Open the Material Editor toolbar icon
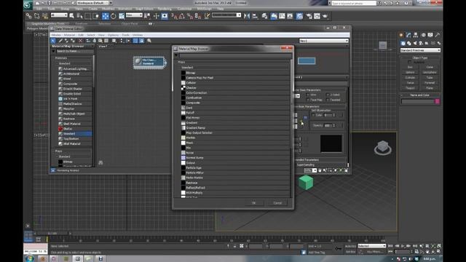This screenshot has width=466, height=262. click(299, 16)
